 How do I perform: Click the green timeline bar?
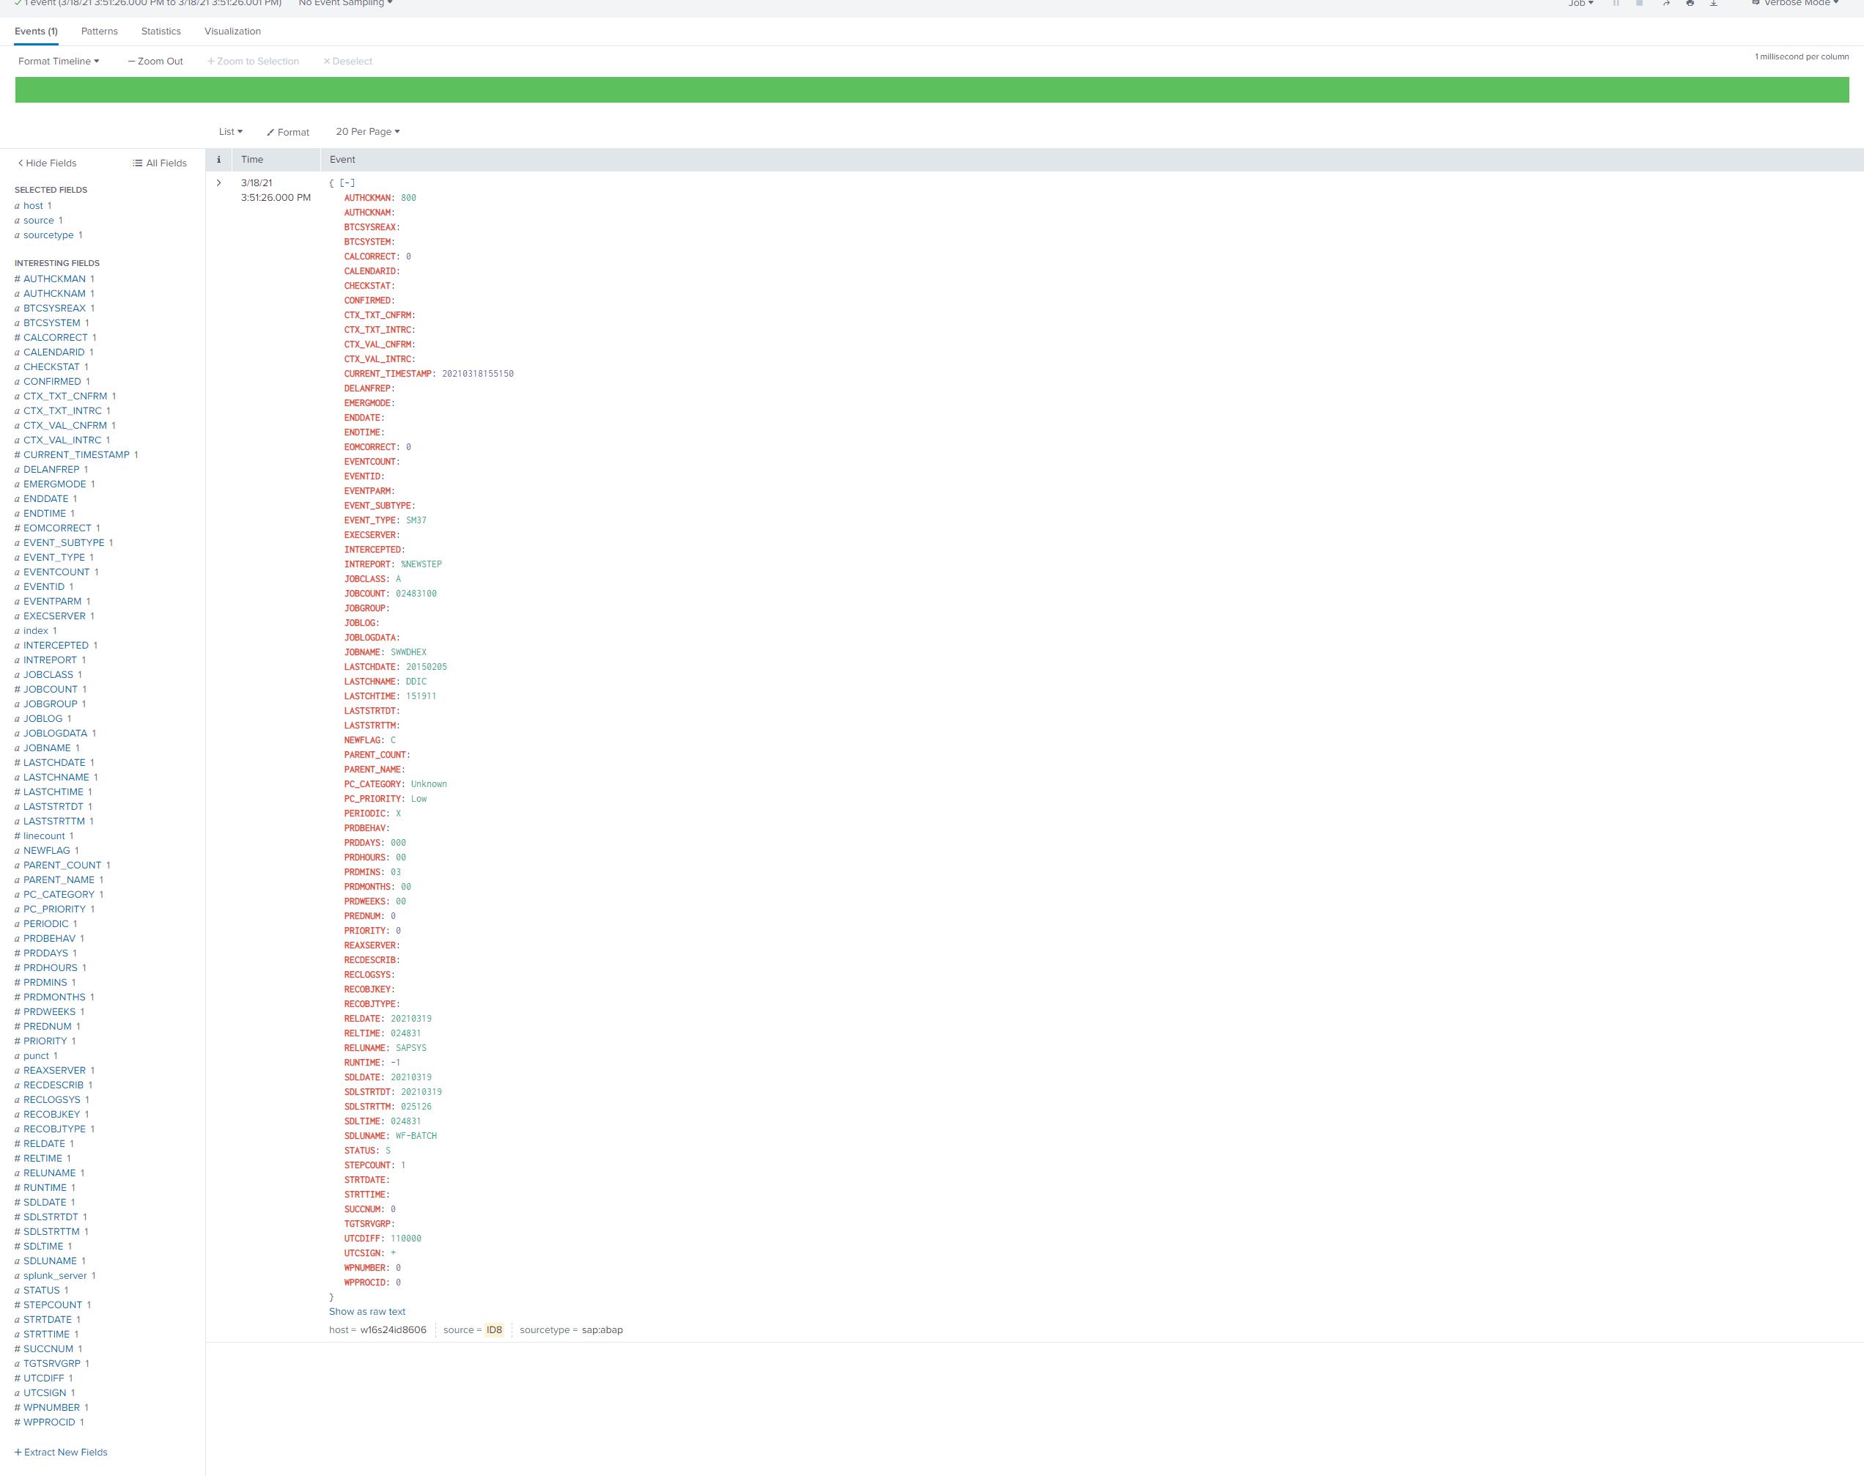(932, 90)
